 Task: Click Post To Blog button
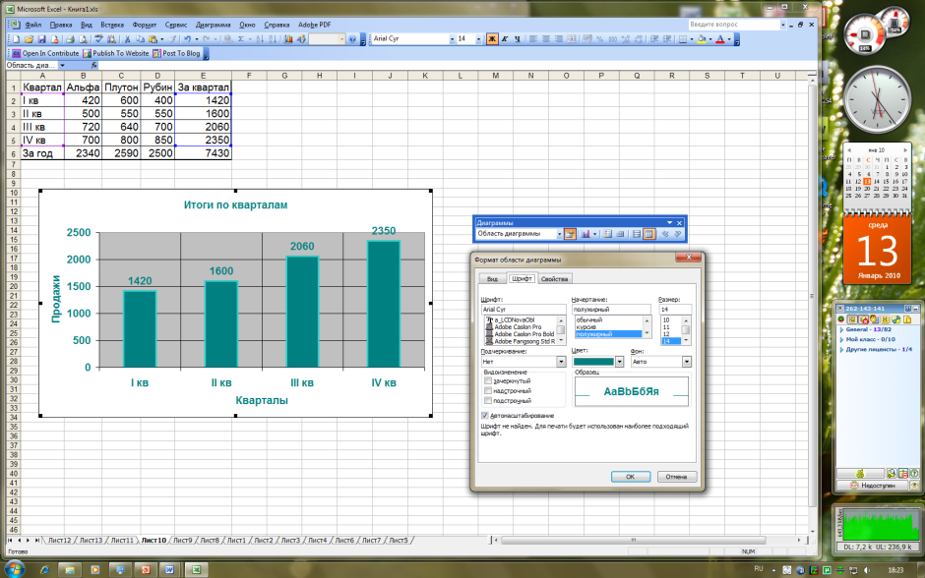177,53
